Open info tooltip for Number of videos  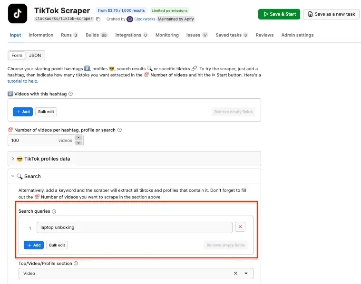pyautogui.click(x=119, y=130)
